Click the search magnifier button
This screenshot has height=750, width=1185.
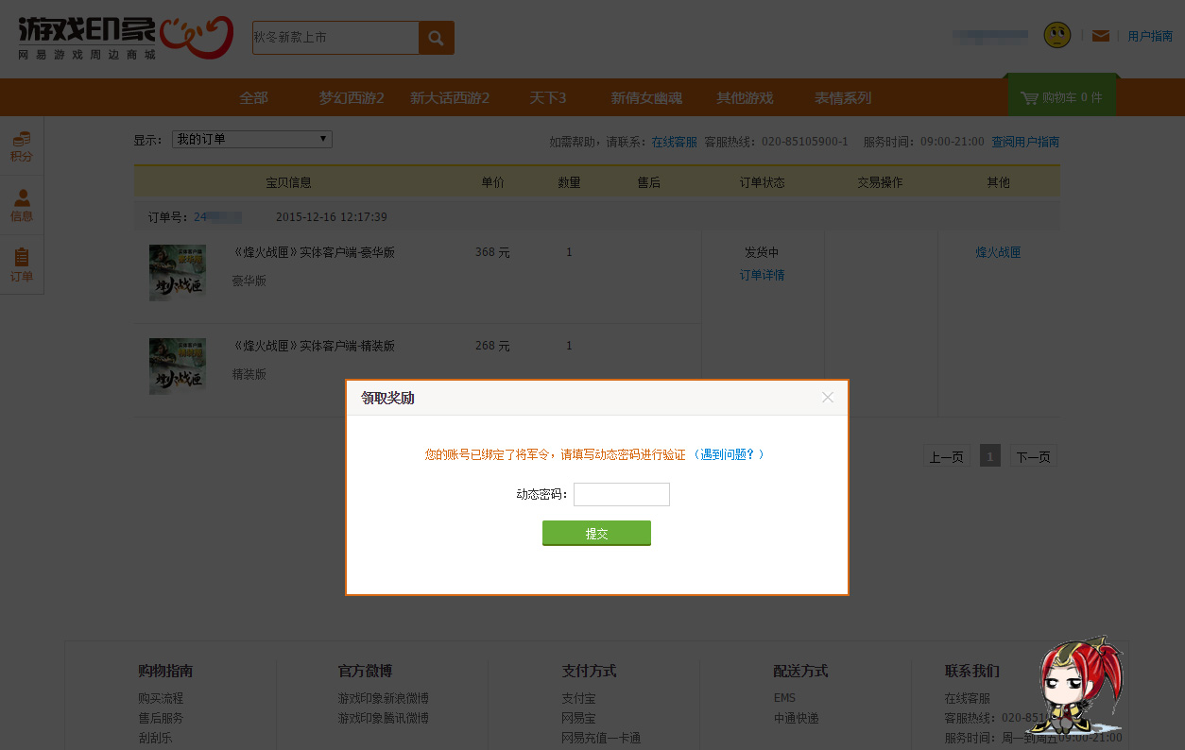(x=436, y=38)
